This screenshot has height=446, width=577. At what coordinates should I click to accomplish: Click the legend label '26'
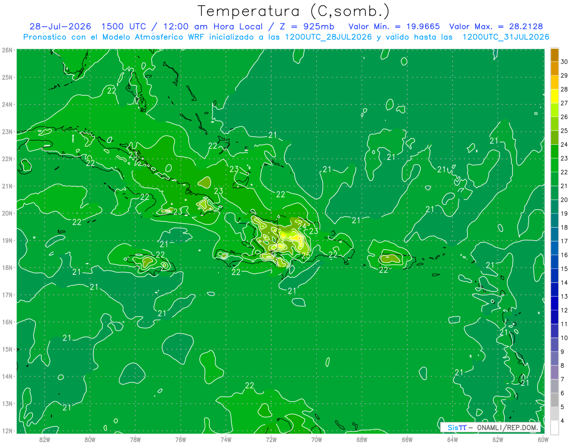coord(564,117)
